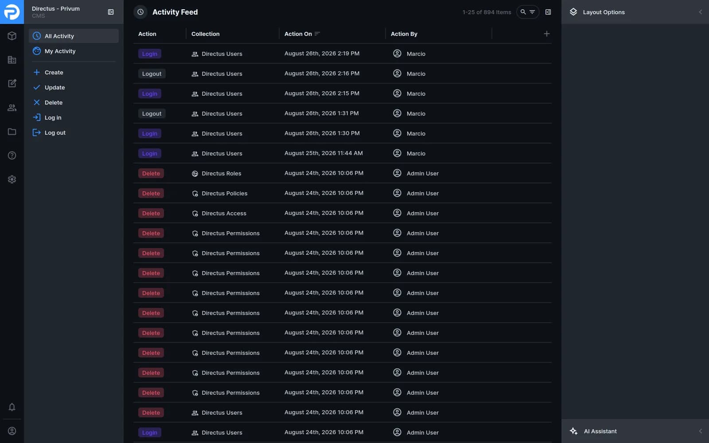
Task: Open the Documentation help icon
Action: pos(12,155)
